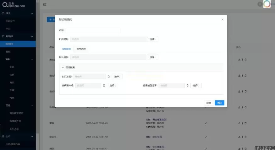Click the 确定 confirm button

219,103
